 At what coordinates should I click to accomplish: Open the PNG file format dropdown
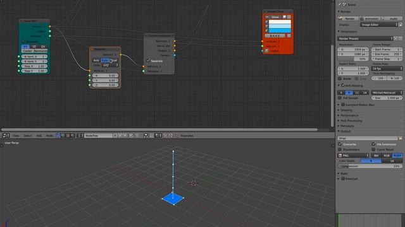click(x=353, y=156)
